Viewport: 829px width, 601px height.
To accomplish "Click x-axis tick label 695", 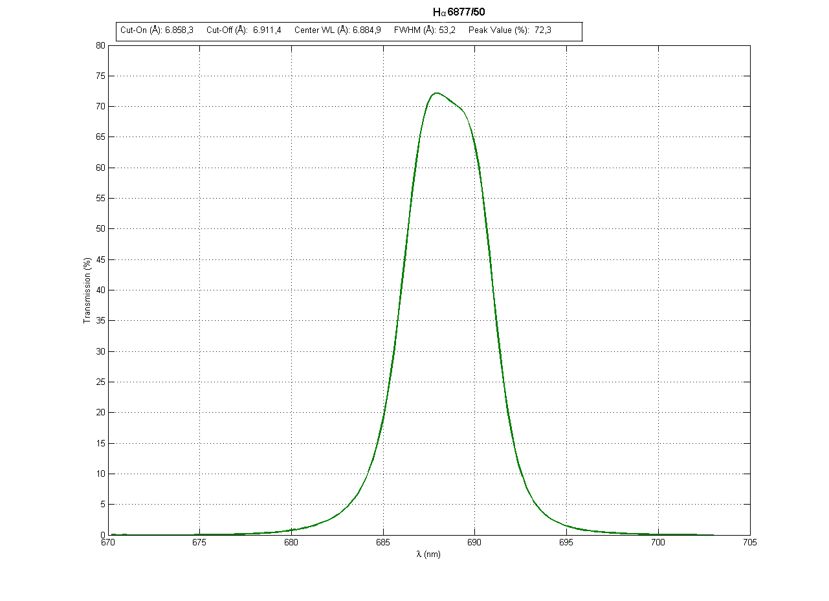I will tap(567, 543).
